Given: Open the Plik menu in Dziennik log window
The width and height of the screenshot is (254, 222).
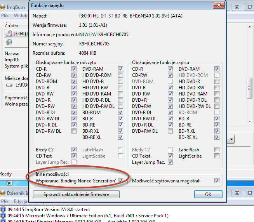Looking at the screenshot, I should (x=5, y=201).
